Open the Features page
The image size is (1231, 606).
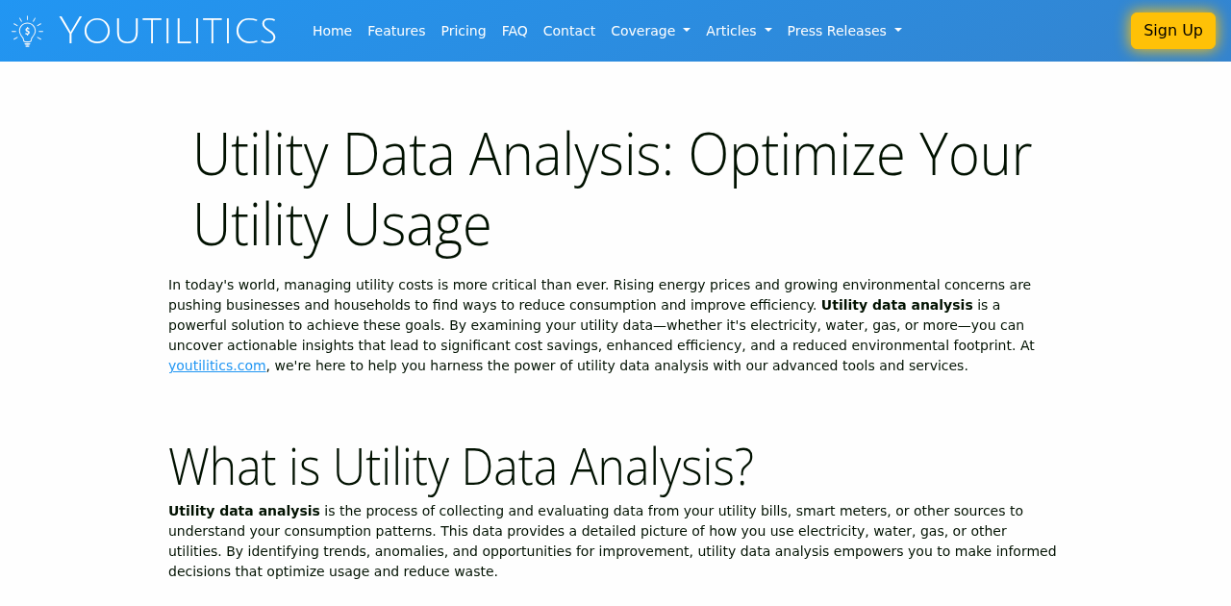(396, 30)
